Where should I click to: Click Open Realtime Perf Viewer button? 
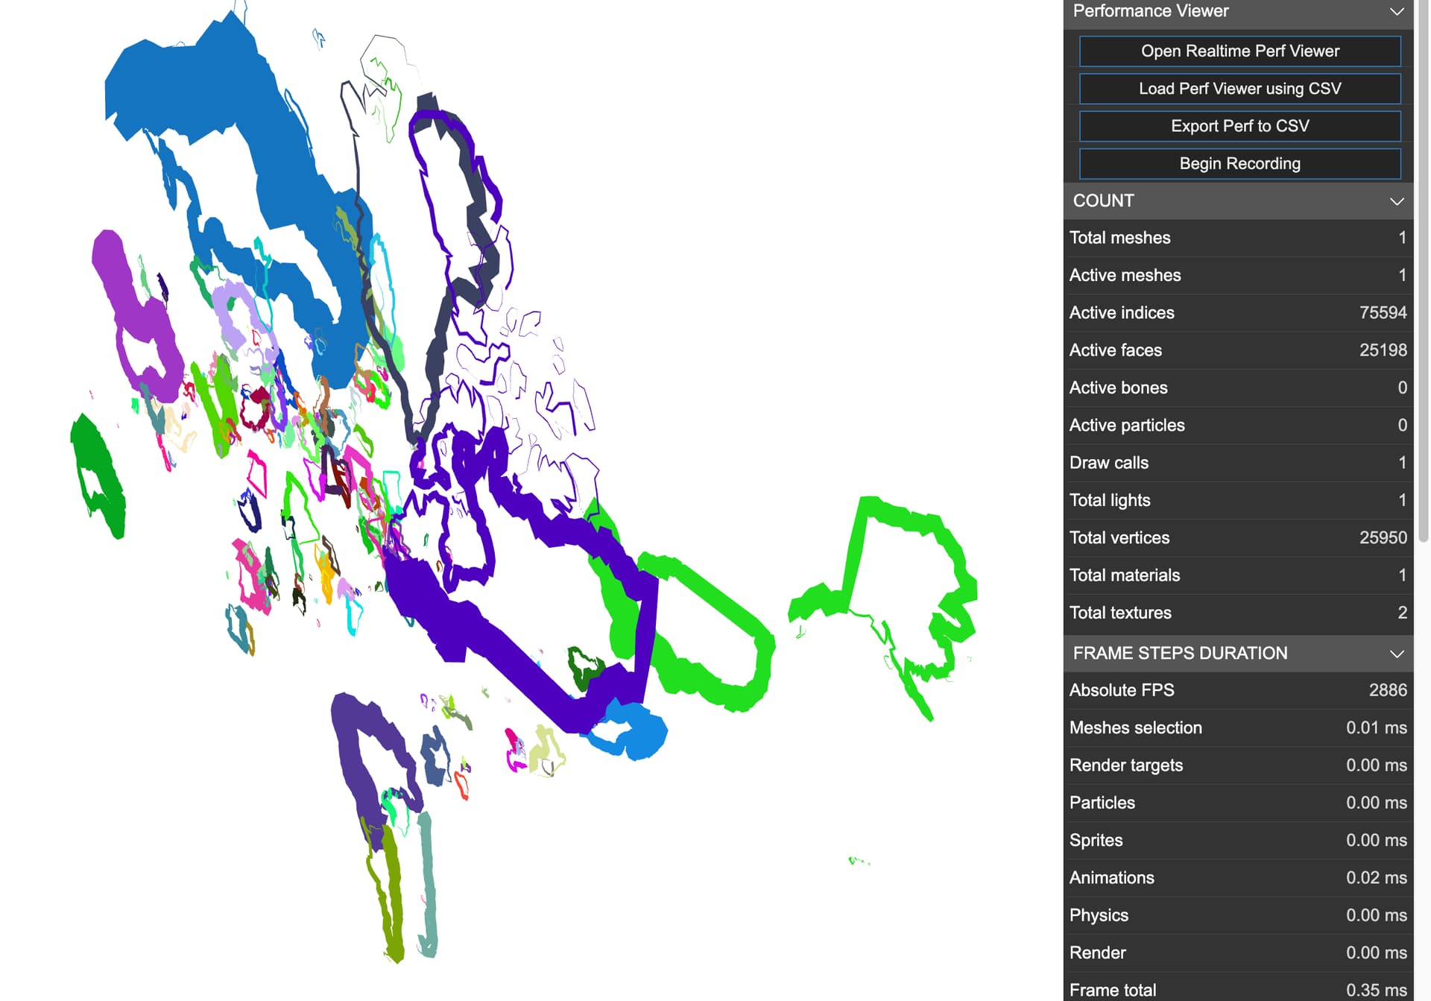[x=1239, y=51]
